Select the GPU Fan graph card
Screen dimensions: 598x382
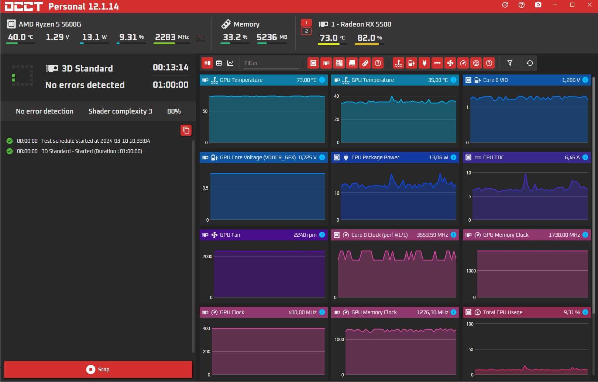(264, 266)
